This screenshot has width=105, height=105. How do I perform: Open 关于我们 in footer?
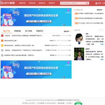coord(69,103)
